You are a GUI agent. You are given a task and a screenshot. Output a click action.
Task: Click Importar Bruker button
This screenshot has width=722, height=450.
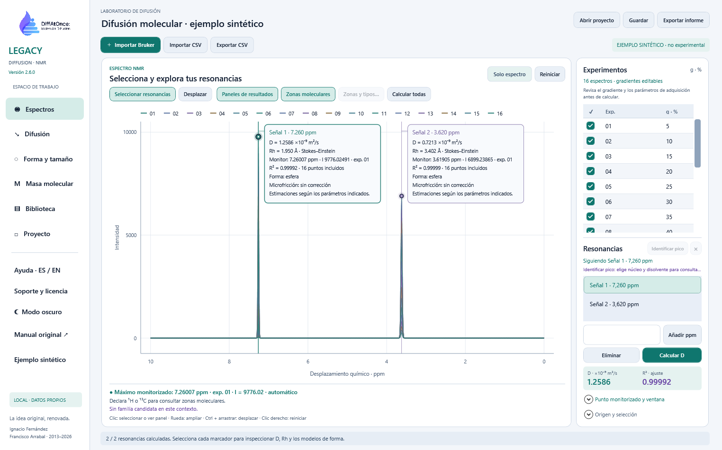click(x=130, y=45)
